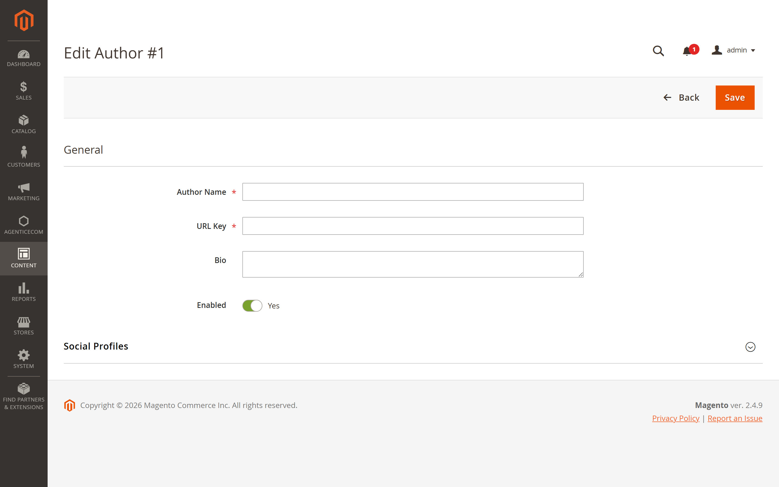
Task: Click the footer Magento logo
Action: (70, 405)
